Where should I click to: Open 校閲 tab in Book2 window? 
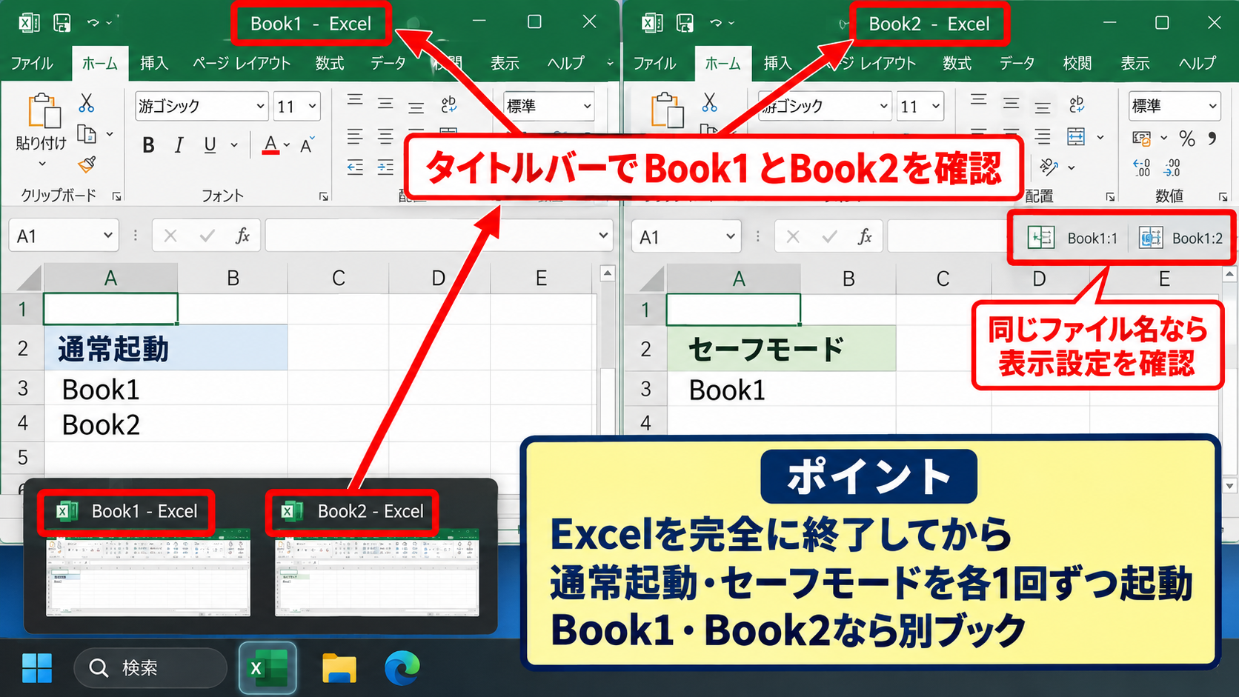[1077, 63]
